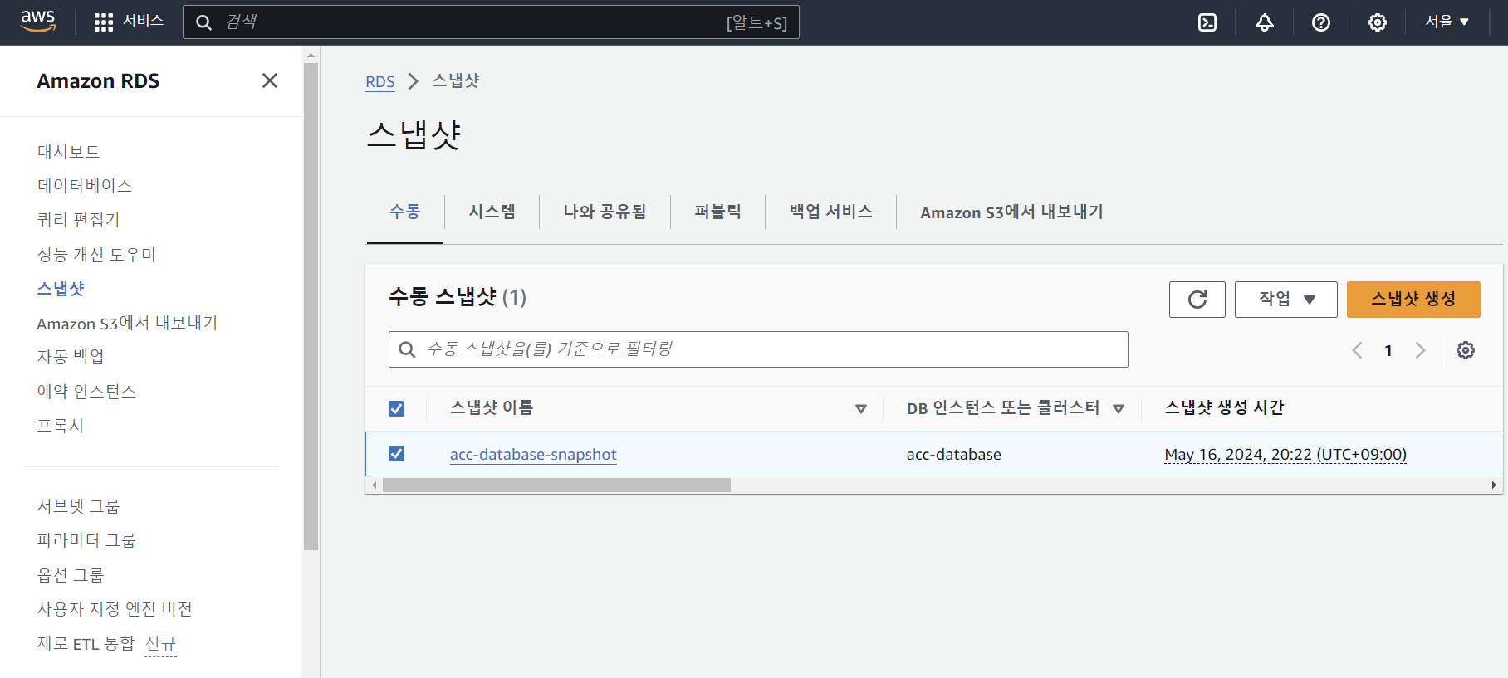Image resolution: width=1508 pixels, height=678 pixels.
Task: Open the Amazon S3에서 내보내기 tab
Action: click(1011, 212)
